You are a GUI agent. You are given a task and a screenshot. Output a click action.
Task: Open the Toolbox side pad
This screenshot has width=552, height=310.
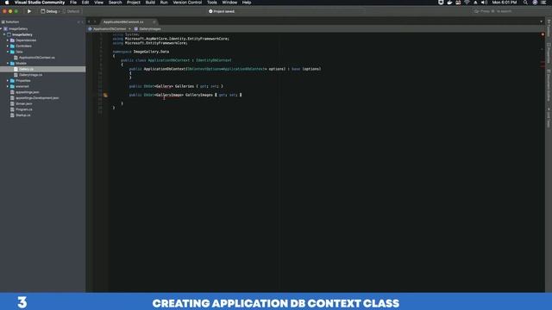[549, 28]
